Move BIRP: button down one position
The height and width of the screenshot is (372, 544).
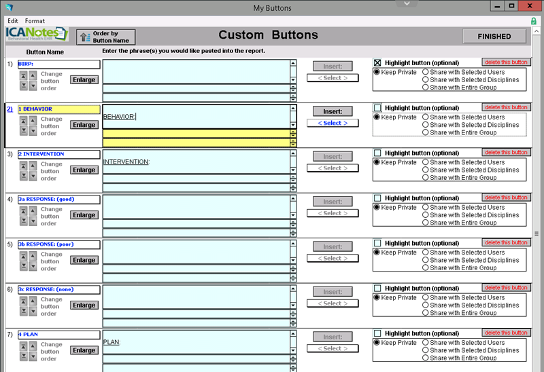[33, 86]
